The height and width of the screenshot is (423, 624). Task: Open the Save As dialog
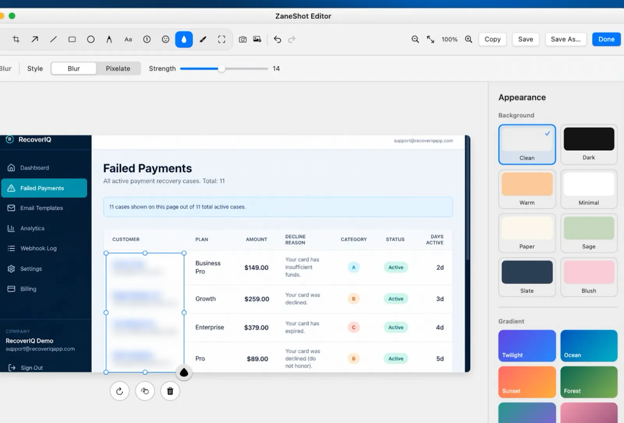pos(565,39)
